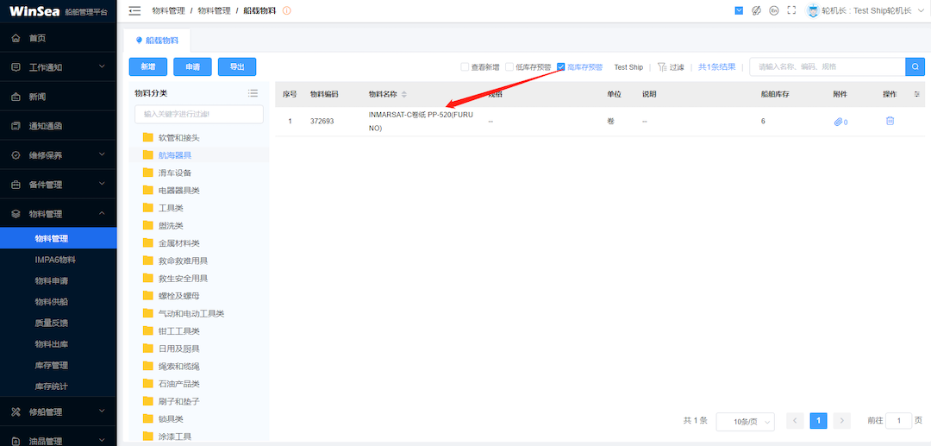The height and width of the screenshot is (446, 931).
Task: Open the 工具类 folder icon
Action: 148,208
